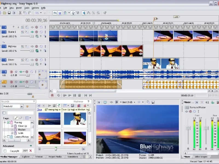The height and width of the screenshot is (164, 219).
Task: Click the red X beside Copyright field
Action: 31,151
